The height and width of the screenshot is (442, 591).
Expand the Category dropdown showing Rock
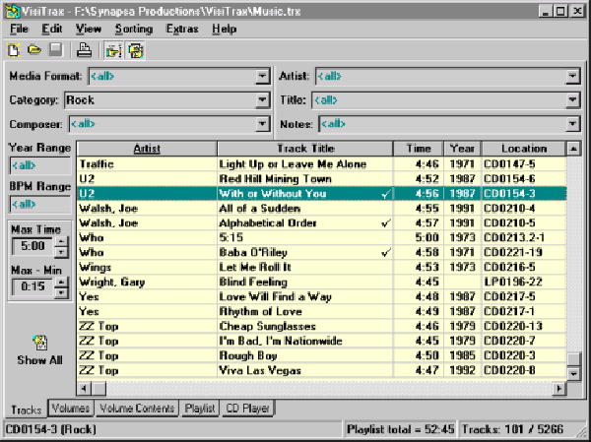coord(262,100)
